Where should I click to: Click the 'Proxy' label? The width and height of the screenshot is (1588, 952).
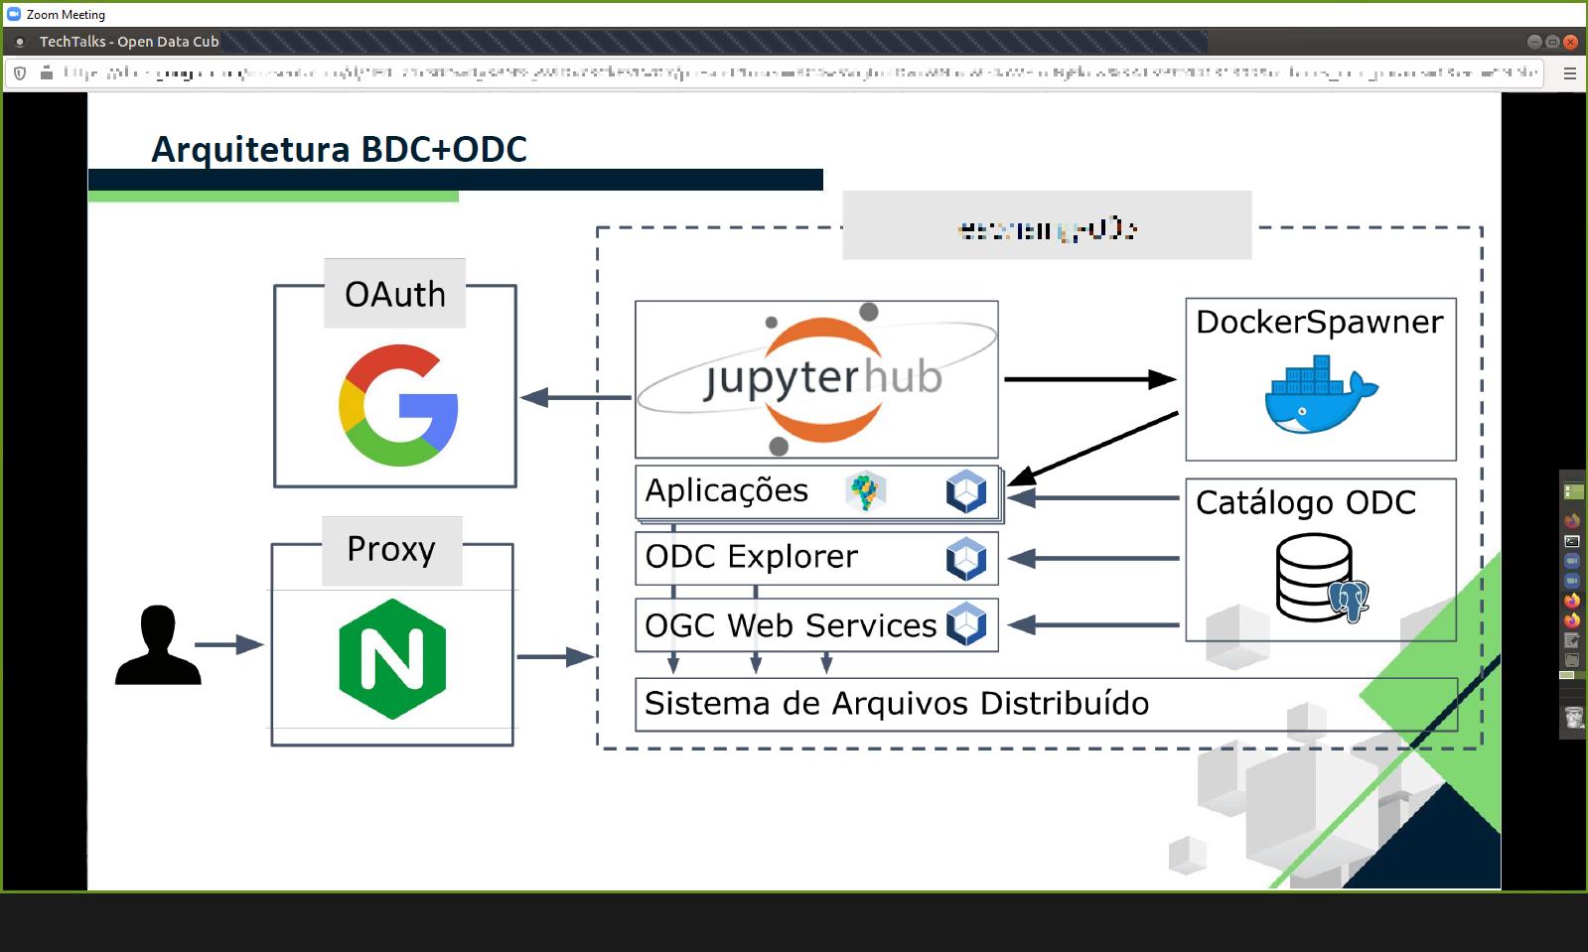point(391,549)
